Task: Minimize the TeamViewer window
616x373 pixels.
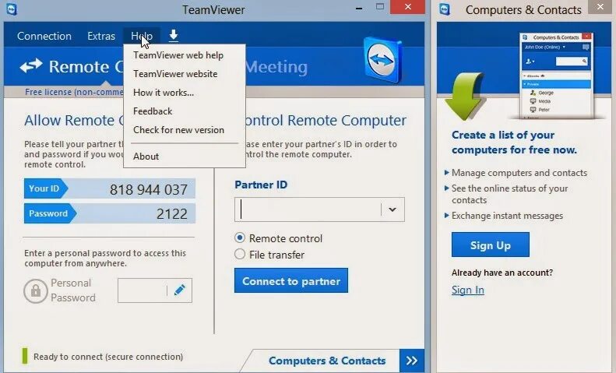Action: coord(359,8)
